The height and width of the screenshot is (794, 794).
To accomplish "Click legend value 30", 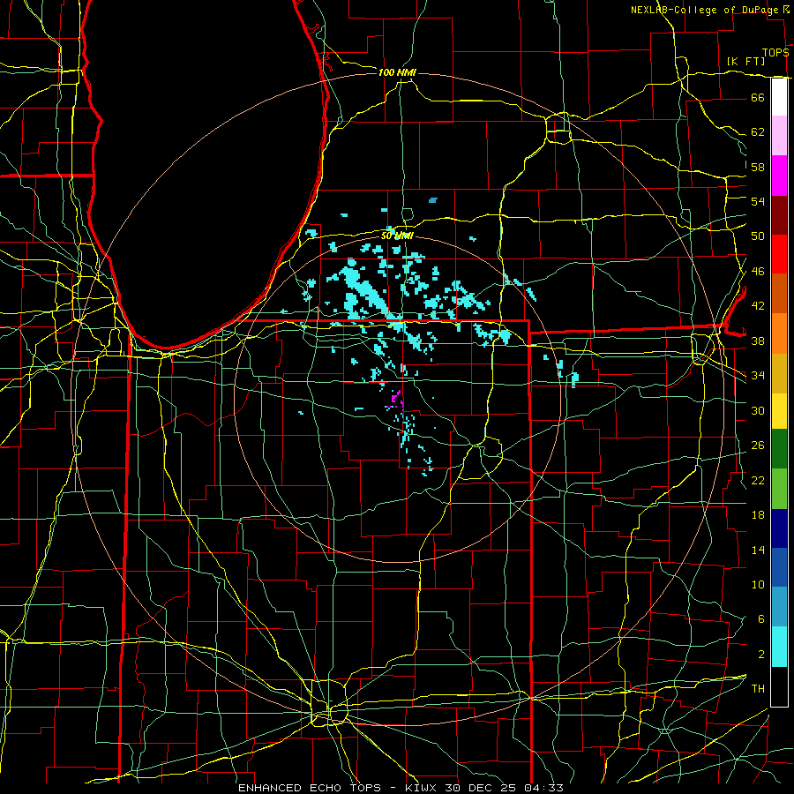I will point(758,410).
